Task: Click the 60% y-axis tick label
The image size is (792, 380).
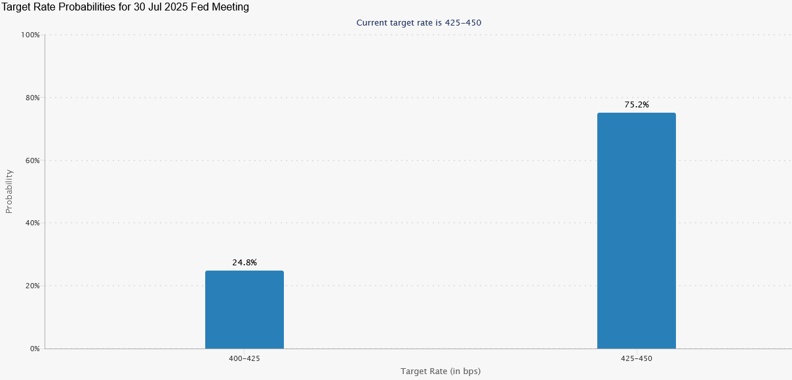Action: [32, 161]
